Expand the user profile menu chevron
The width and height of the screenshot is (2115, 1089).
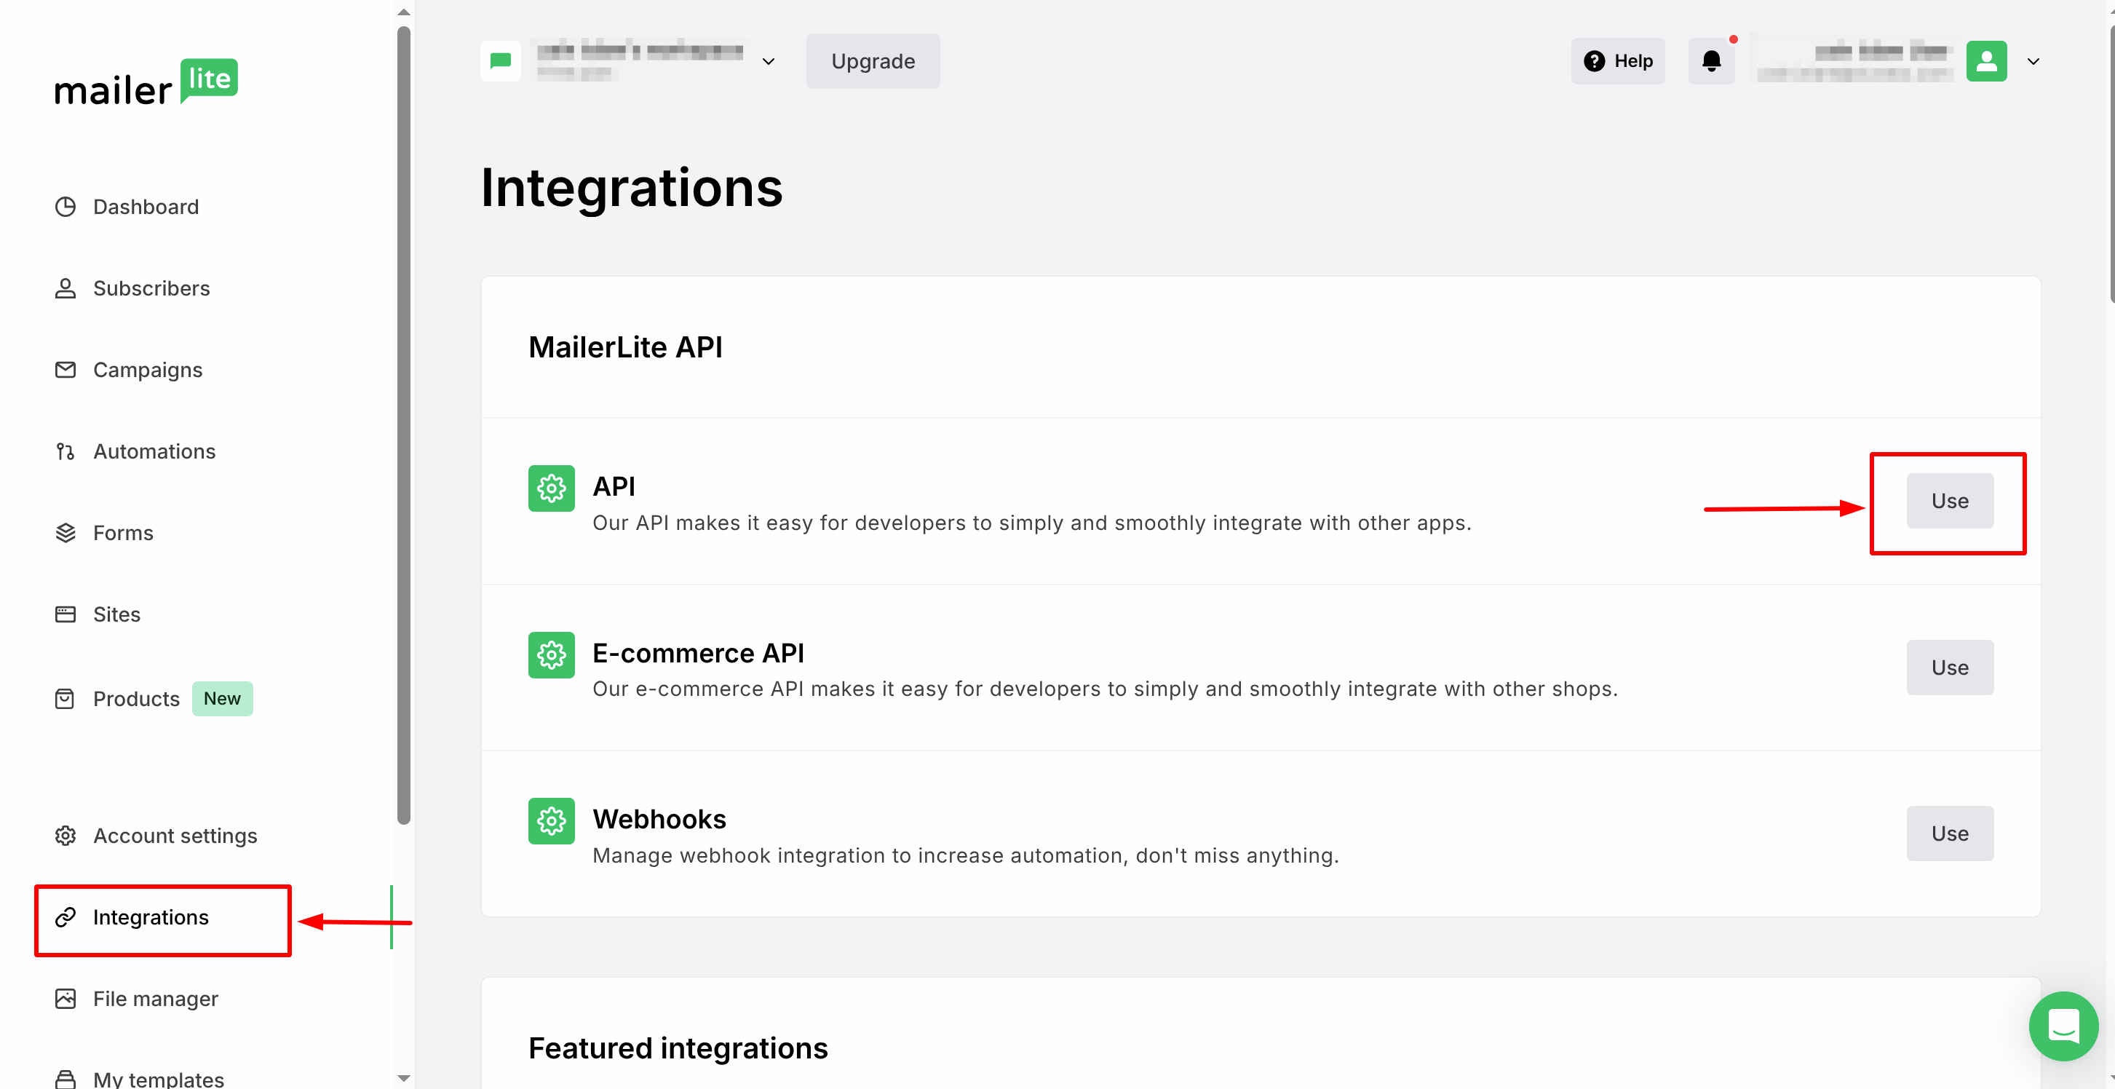[2033, 62]
